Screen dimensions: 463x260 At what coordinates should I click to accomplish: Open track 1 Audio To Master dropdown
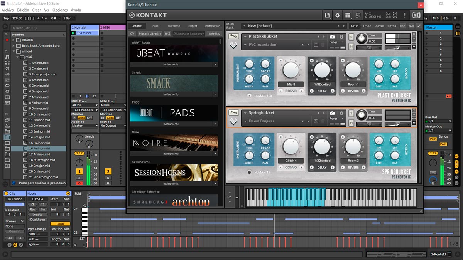click(85, 126)
